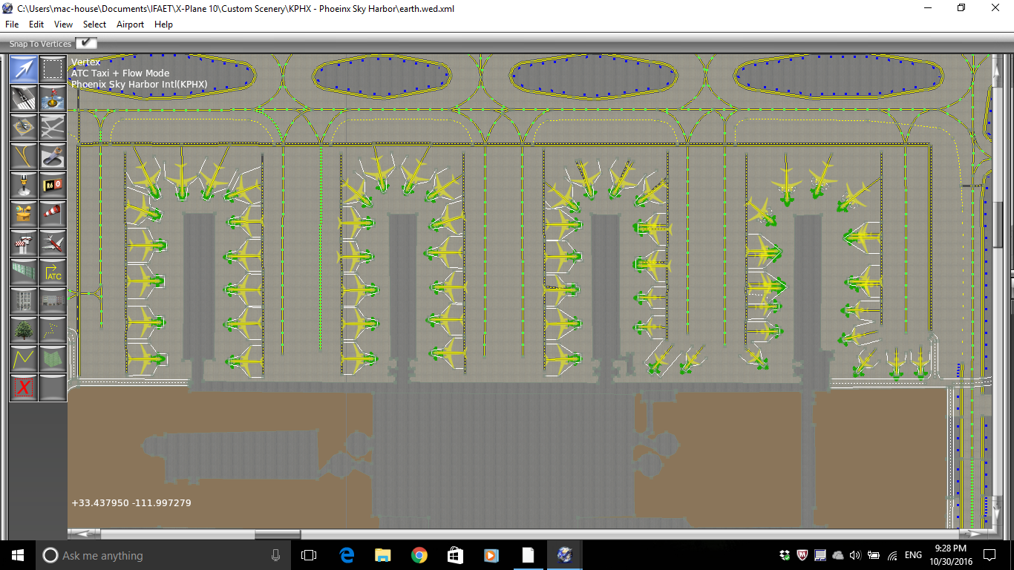Select the Ramp Start airplane tool

tap(53, 243)
